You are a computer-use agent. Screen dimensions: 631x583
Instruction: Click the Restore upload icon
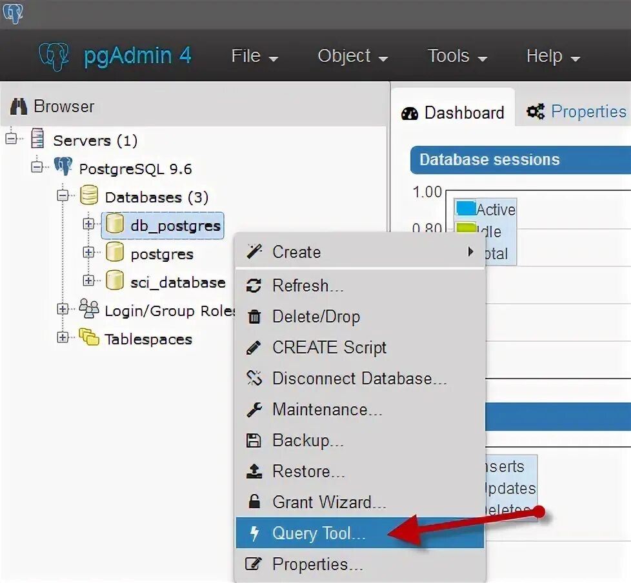coord(254,471)
